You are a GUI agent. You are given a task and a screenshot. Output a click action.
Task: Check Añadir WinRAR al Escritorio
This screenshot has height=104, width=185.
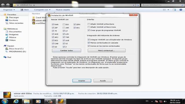click(x=89, y=24)
